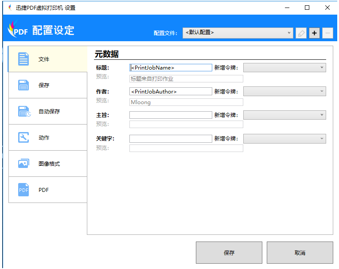Click the wrench icon beside 动作
The image size is (339, 269).
pyautogui.click(x=23, y=137)
